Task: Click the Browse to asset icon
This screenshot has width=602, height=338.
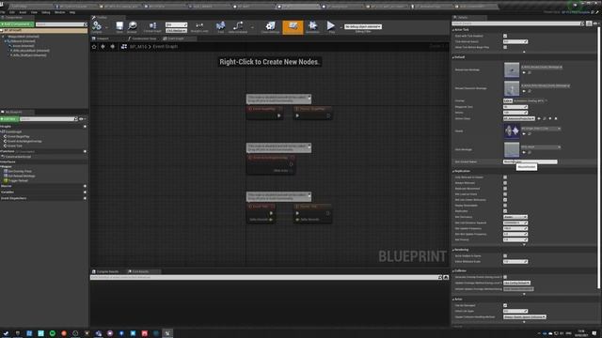Action: [x=132, y=26]
